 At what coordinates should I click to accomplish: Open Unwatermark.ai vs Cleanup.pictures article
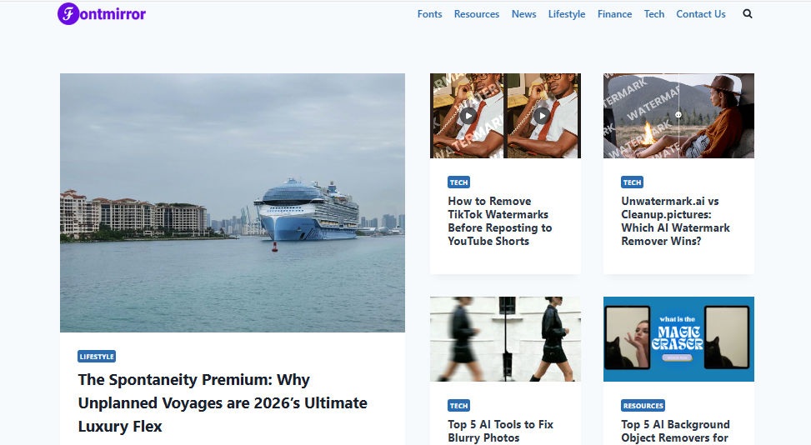click(x=675, y=221)
